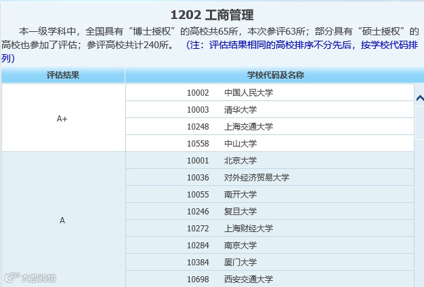
Task: Select row 10384 厦门大学
Action: (270, 262)
